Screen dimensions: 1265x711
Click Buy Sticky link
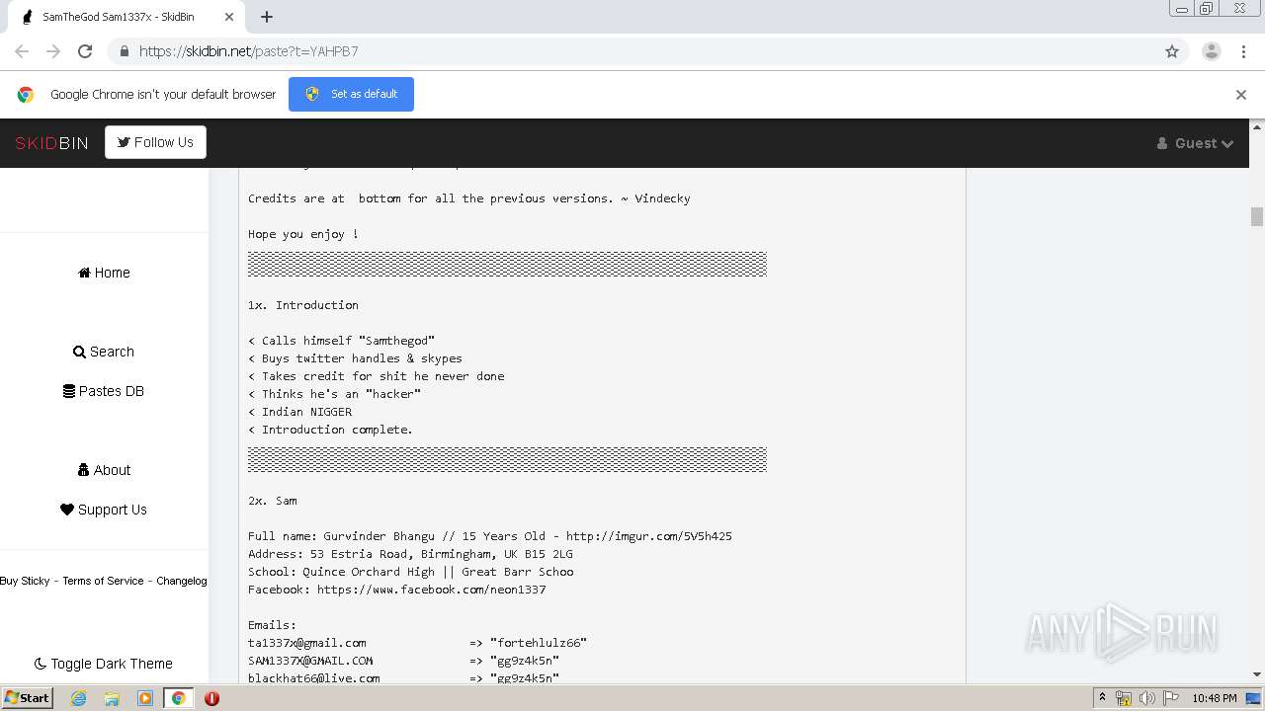[25, 581]
